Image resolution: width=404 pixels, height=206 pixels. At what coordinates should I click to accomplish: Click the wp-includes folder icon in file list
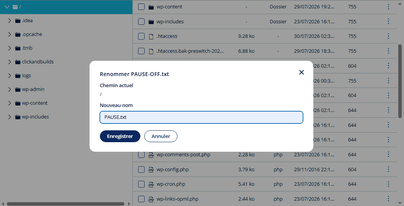(151, 22)
